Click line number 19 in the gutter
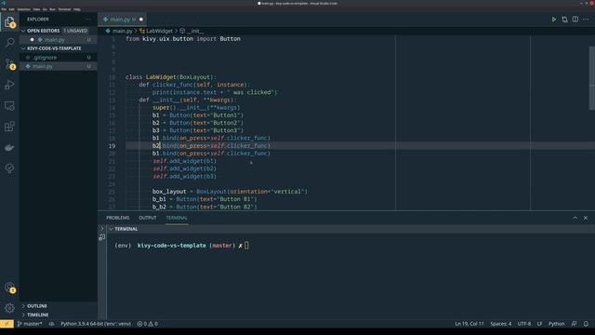This screenshot has height=335, width=595. click(112, 146)
